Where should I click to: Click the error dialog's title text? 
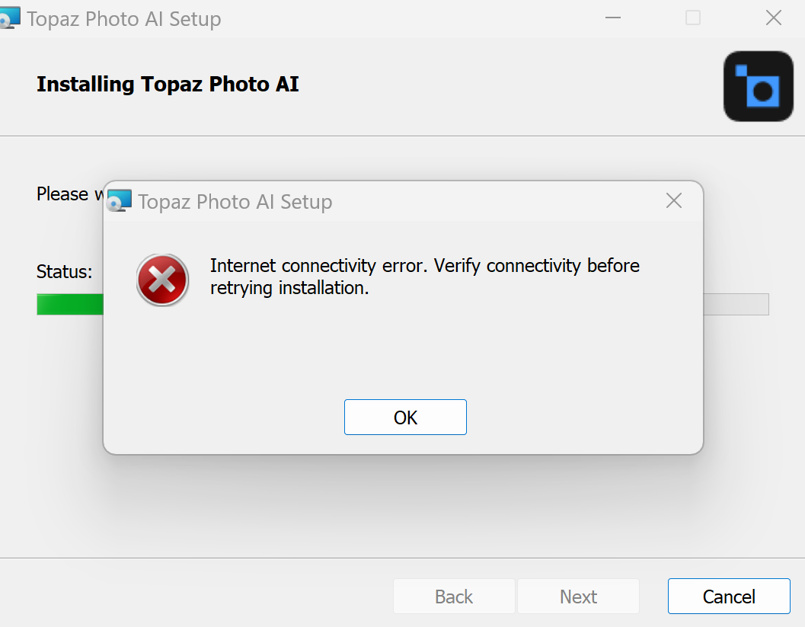click(235, 202)
